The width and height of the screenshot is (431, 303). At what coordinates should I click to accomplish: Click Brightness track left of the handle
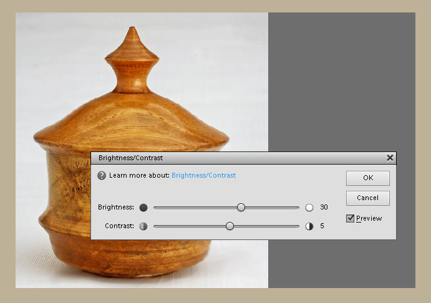[x=193, y=208]
